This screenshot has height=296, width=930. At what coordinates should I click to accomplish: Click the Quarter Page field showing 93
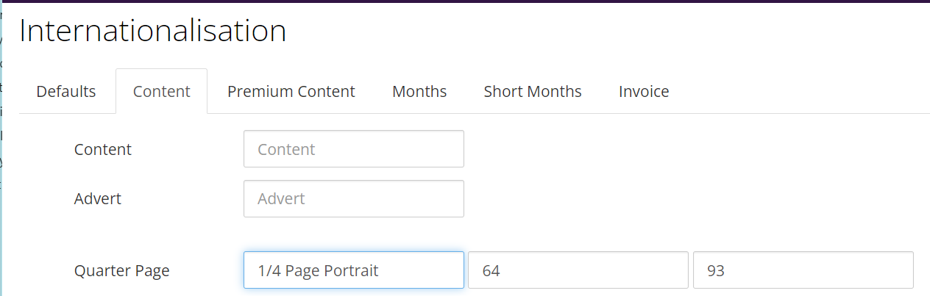tap(803, 270)
